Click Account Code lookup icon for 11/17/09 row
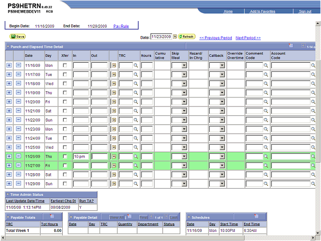The image size is (321, 241). [313, 74]
